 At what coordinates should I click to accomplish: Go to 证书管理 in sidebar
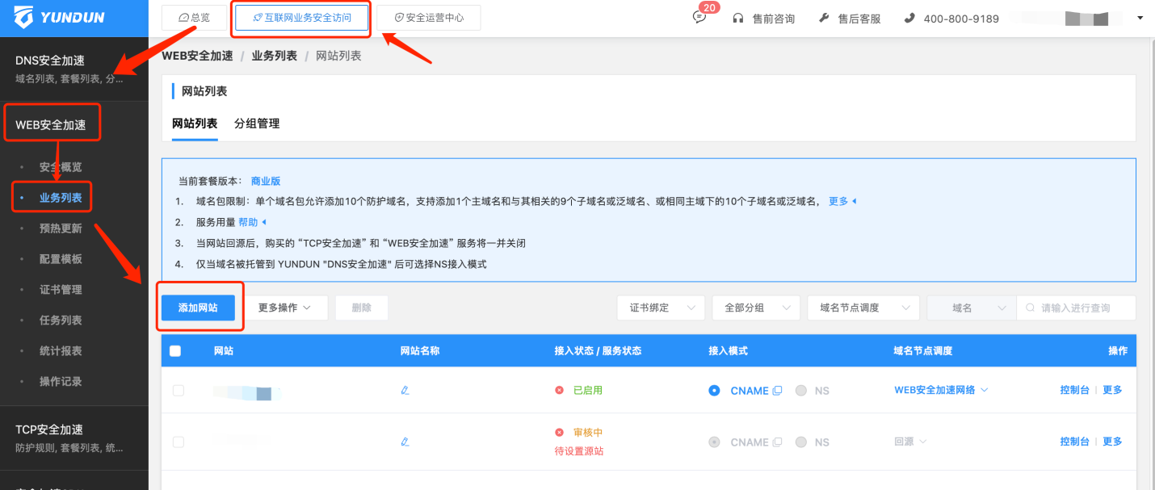tap(61, 290)
